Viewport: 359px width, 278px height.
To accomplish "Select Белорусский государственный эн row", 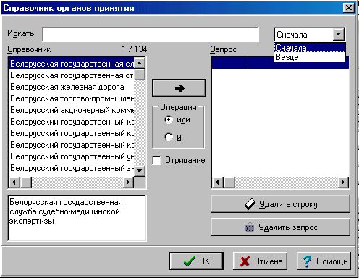I will coord(71,168).
